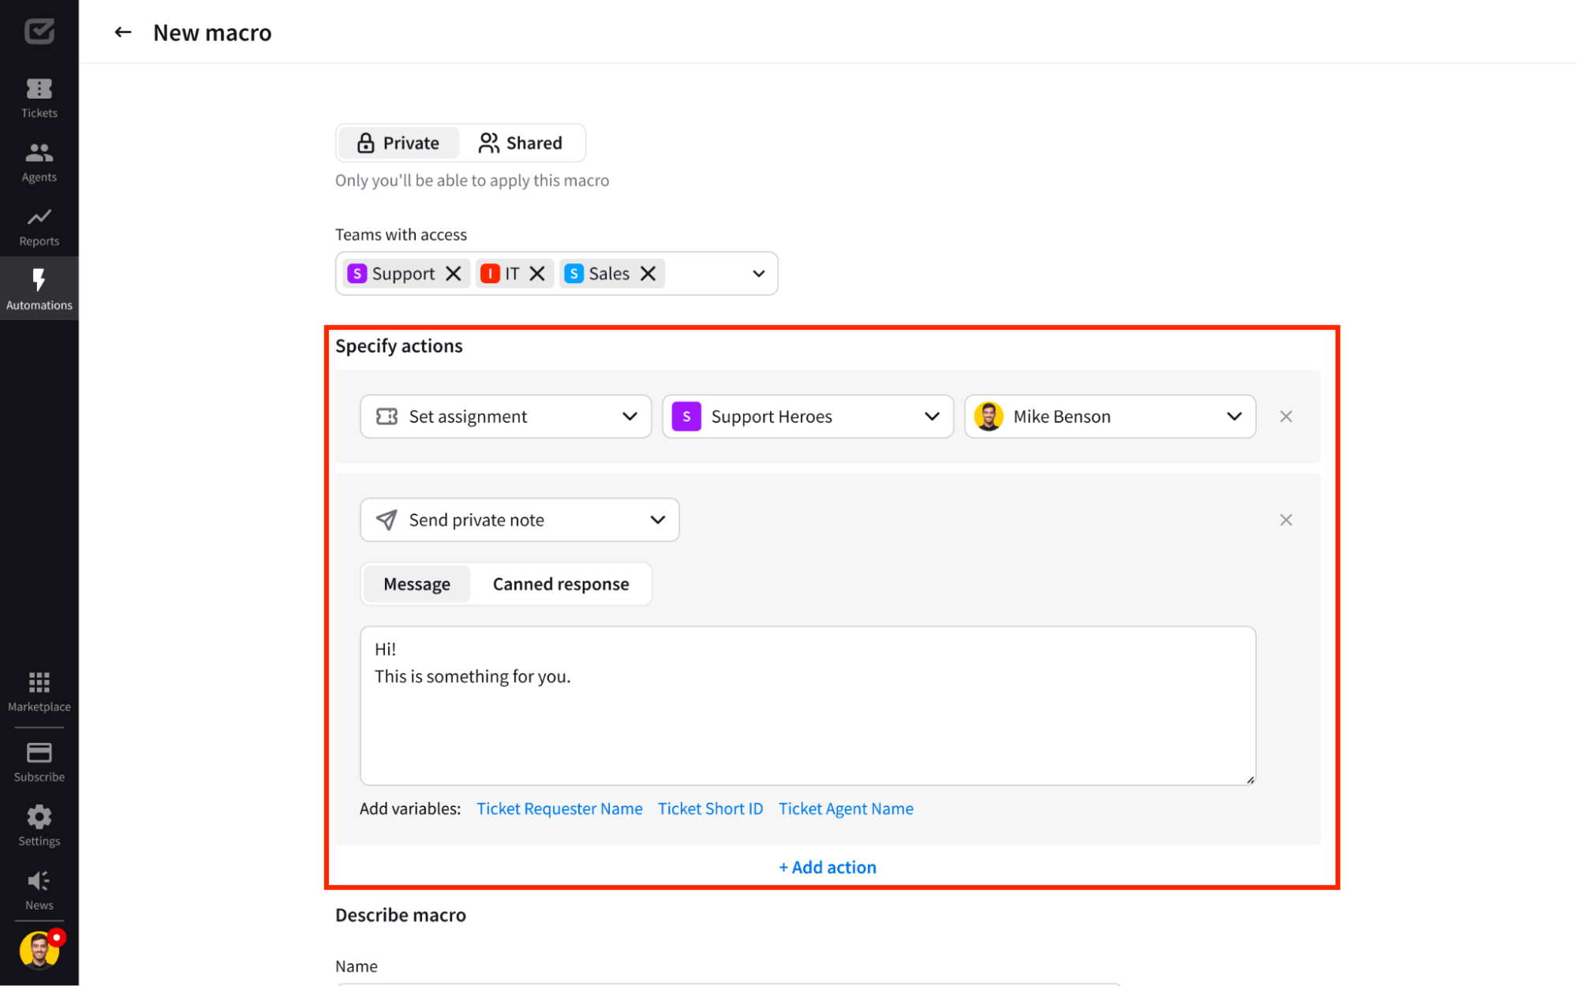
Task: Click the Settings gear icon
Action: [39, 816]
